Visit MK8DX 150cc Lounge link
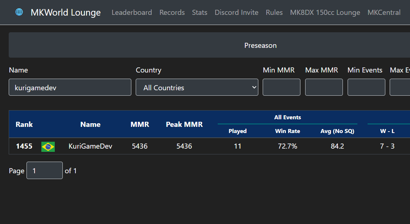The image size is (410, 224). coord(325,12)
